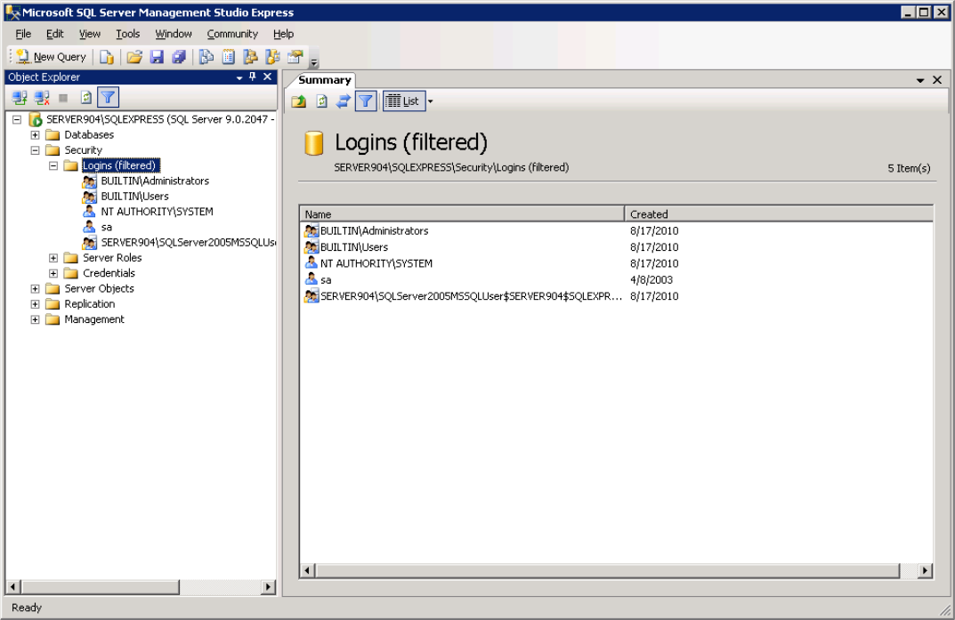The width and height of the screenshot is (955, 620).
Task: Select the sa login in Summary list
Action: (x=326, y=279)
